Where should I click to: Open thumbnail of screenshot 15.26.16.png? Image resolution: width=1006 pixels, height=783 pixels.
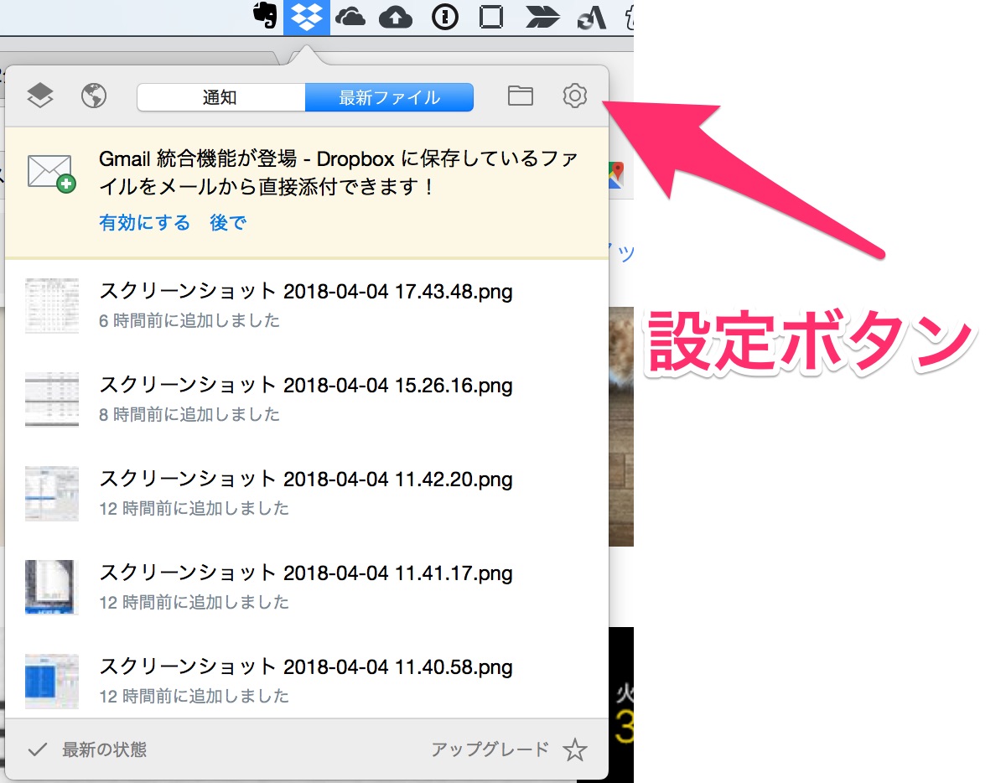coord(52,400)
